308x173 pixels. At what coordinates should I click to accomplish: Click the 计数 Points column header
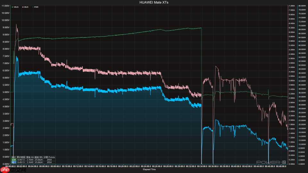(x=49, y=157)
